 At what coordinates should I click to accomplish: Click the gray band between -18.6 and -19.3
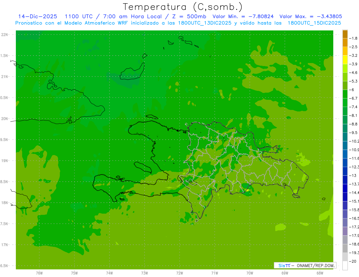tap(345, 248)
